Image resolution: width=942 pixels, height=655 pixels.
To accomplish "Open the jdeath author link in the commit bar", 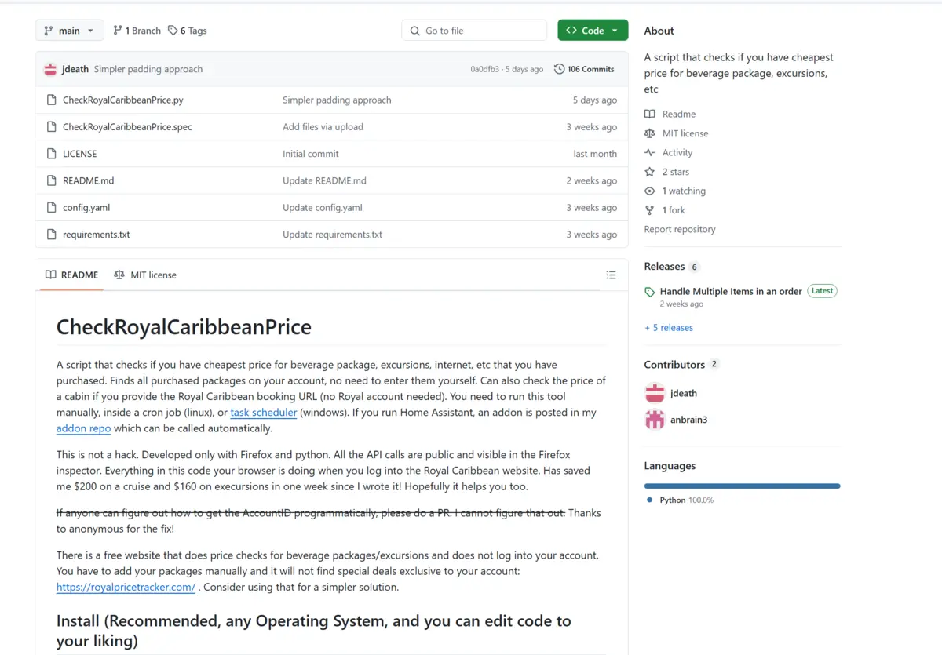I will pos(75,69).
